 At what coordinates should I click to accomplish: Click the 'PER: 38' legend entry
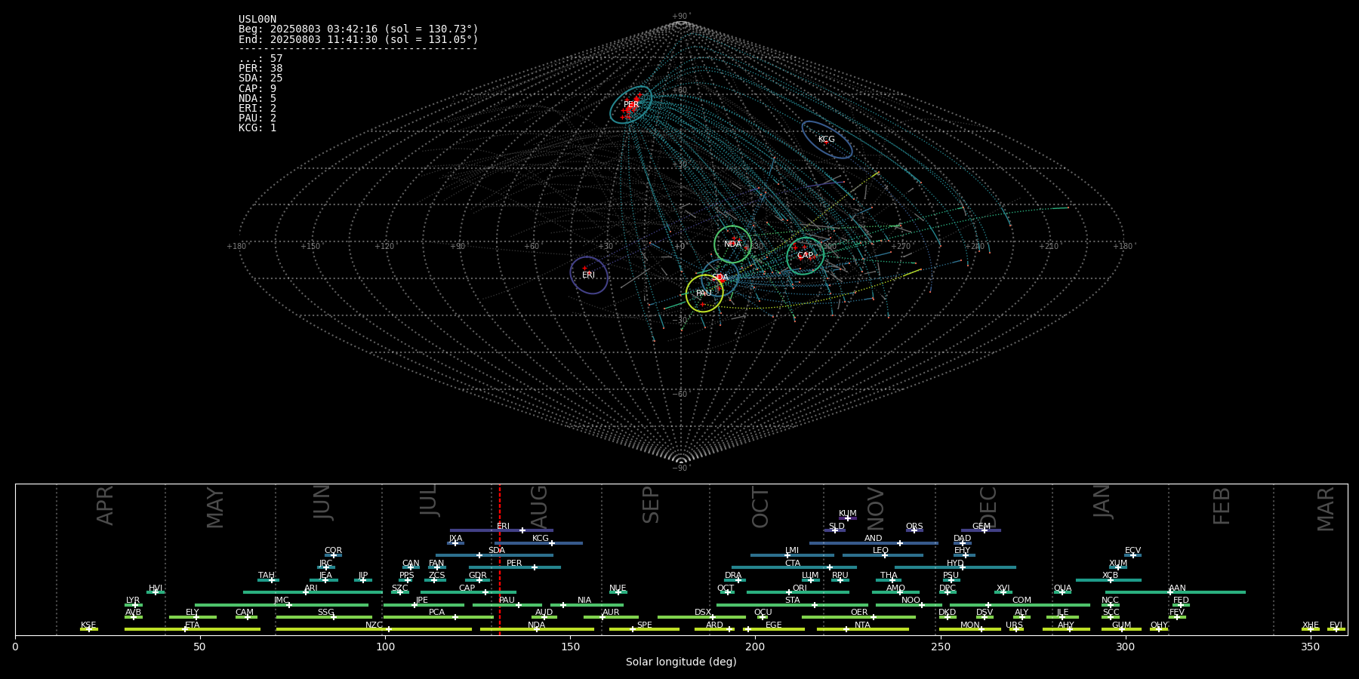[260, 69]
